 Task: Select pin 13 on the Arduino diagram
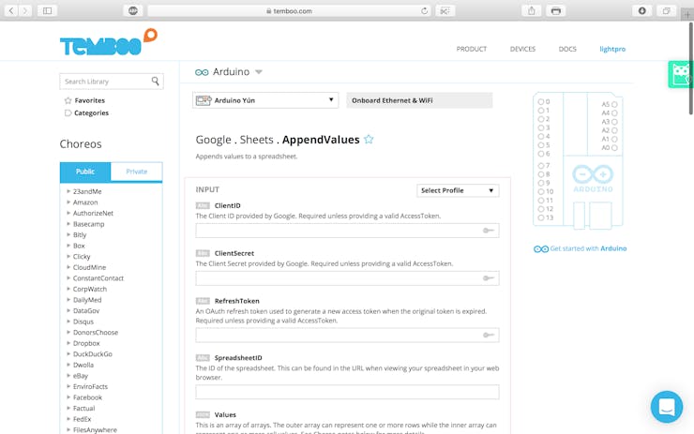coord(541,217)
